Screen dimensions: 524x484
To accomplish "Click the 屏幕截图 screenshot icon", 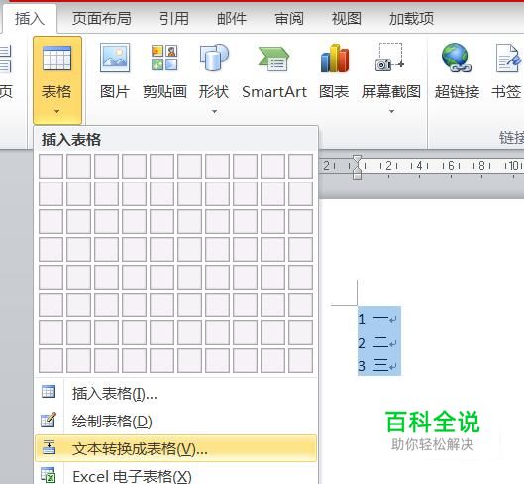I will pos(390,57).
